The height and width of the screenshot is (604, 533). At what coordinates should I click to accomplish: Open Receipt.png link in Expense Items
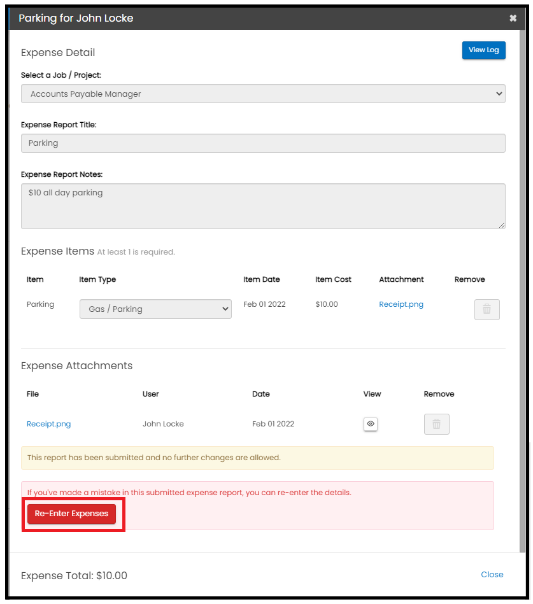pyautogui.click(x=401, y=304)
